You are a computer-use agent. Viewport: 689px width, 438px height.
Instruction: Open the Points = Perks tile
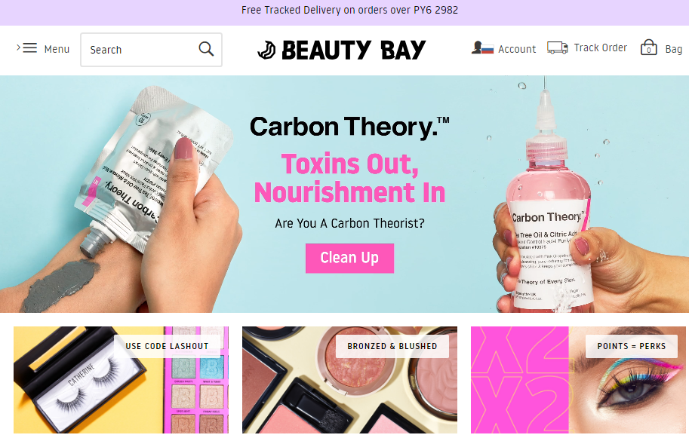[x=578, y=380]
